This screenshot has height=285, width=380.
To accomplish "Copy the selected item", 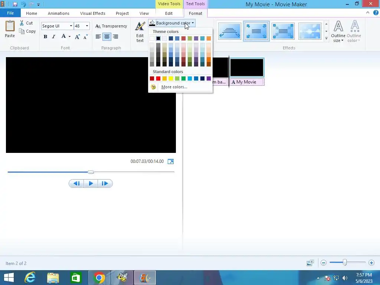I will point(27,31).
